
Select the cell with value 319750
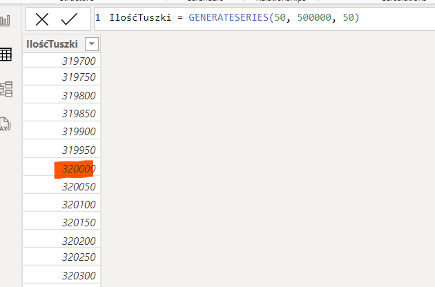61,77
